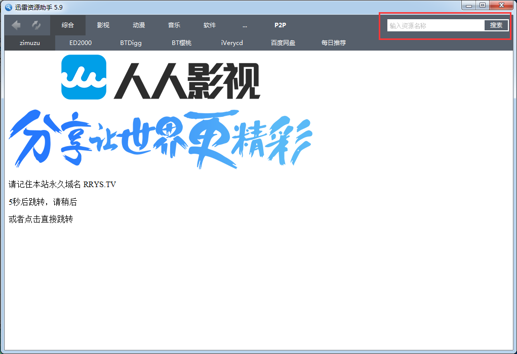The image size is (517, 354).
Task: Click the back navigation arrow icon
Action: pyautogui.click(x=16, y=25)
